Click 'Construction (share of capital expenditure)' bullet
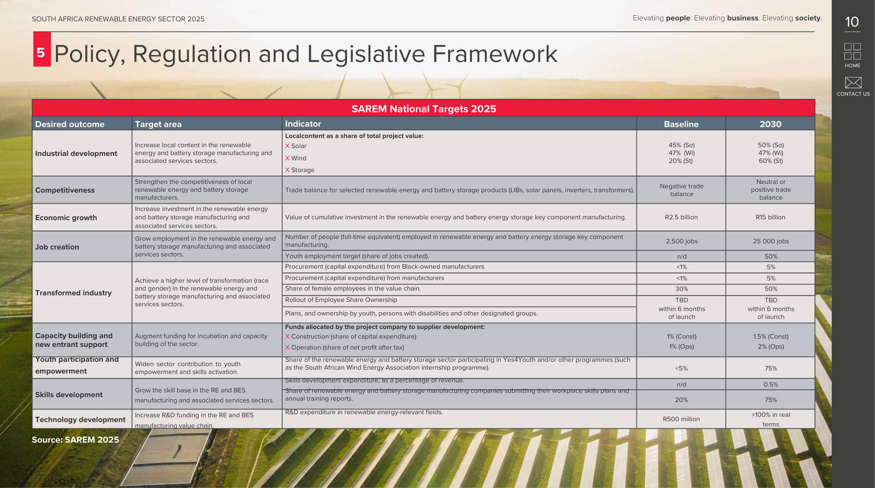Image resolution: width=875 pixels, height=488 pixels. (351, 337)
